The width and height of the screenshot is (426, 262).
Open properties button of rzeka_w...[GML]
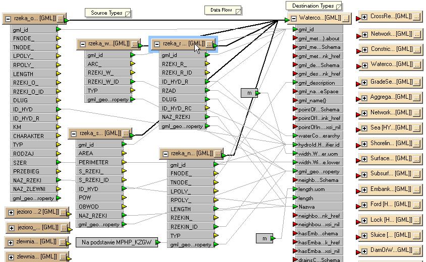click(x=134, y=44)
